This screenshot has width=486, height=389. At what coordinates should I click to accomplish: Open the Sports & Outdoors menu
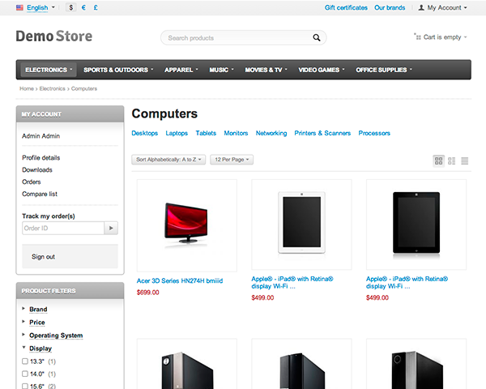(x=118, y=70)
